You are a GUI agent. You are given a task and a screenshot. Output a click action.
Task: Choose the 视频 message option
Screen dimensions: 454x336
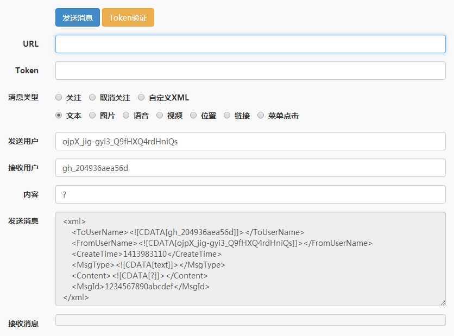[x=160, y=116]
